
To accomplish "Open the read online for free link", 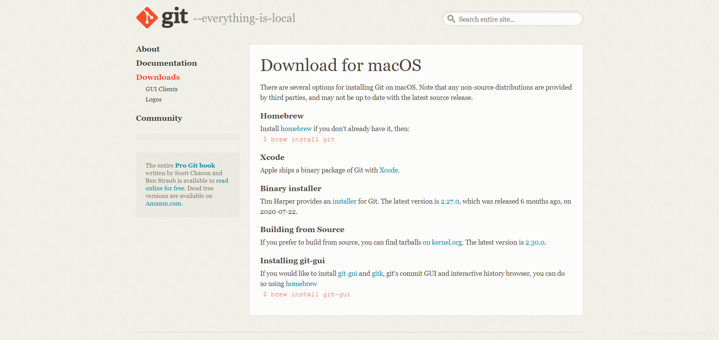I will point(187,184).
